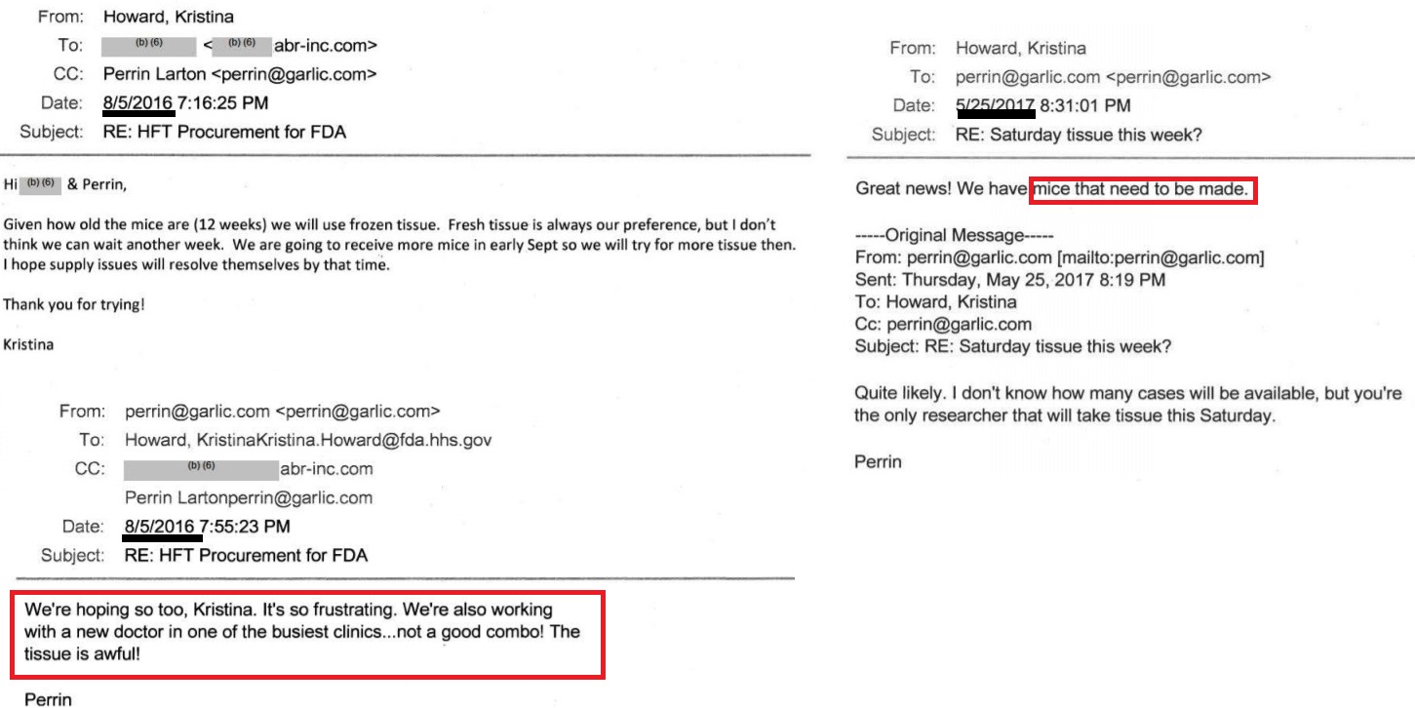Click the 'Perrin' signature under the Saturday reply
Screen dimensions: 1415x708
click(x=878, y=463)
